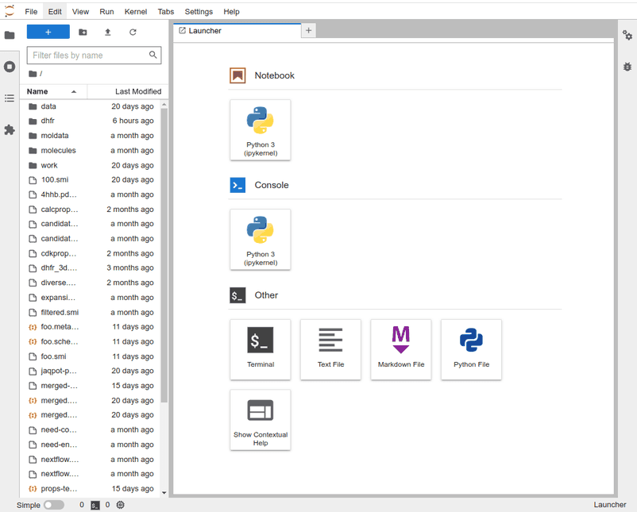Open the File Browser sidebar tab

coord(10,36)
